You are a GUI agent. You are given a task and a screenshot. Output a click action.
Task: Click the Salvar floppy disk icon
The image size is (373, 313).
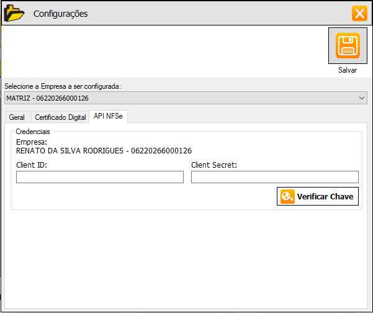(348, 45)
